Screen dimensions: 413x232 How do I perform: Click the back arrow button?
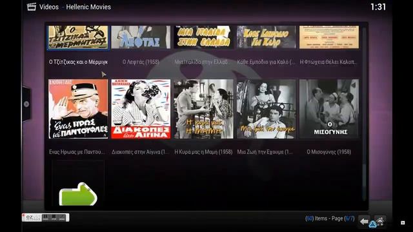pyautogui.click(x=364, y=222)
